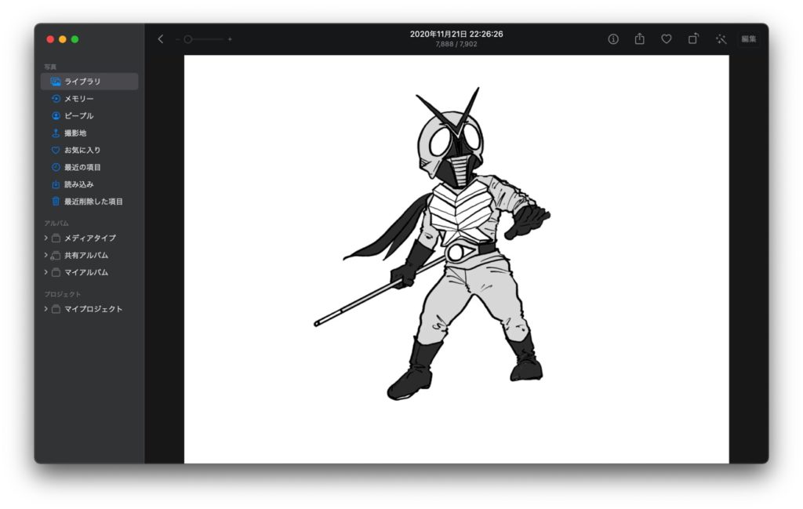Select Memories (メモリー) in sidebar

click(x=89, y=99)
